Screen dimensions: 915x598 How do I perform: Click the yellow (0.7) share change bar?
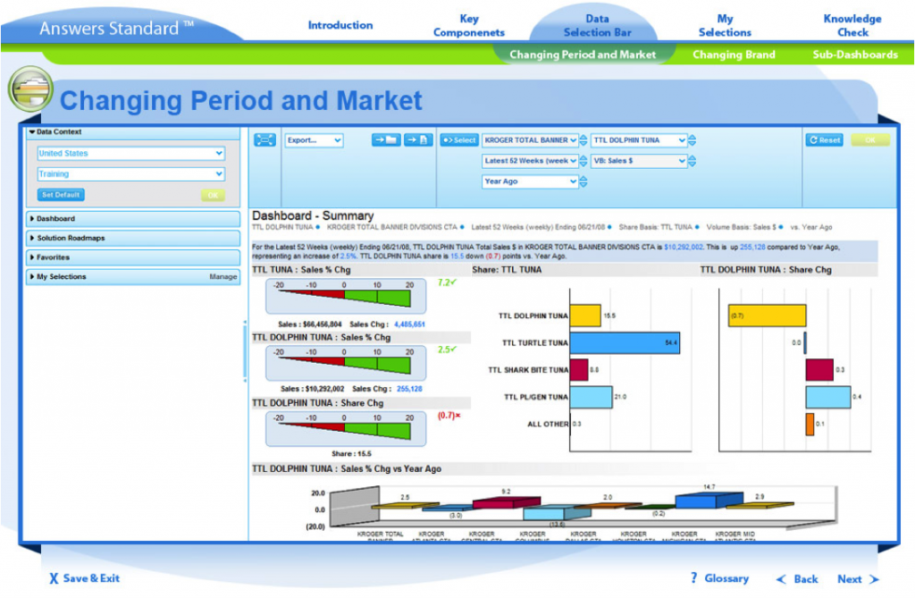(768, 316)
